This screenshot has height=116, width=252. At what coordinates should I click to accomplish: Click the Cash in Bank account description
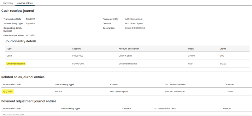(x=125, y=56)
